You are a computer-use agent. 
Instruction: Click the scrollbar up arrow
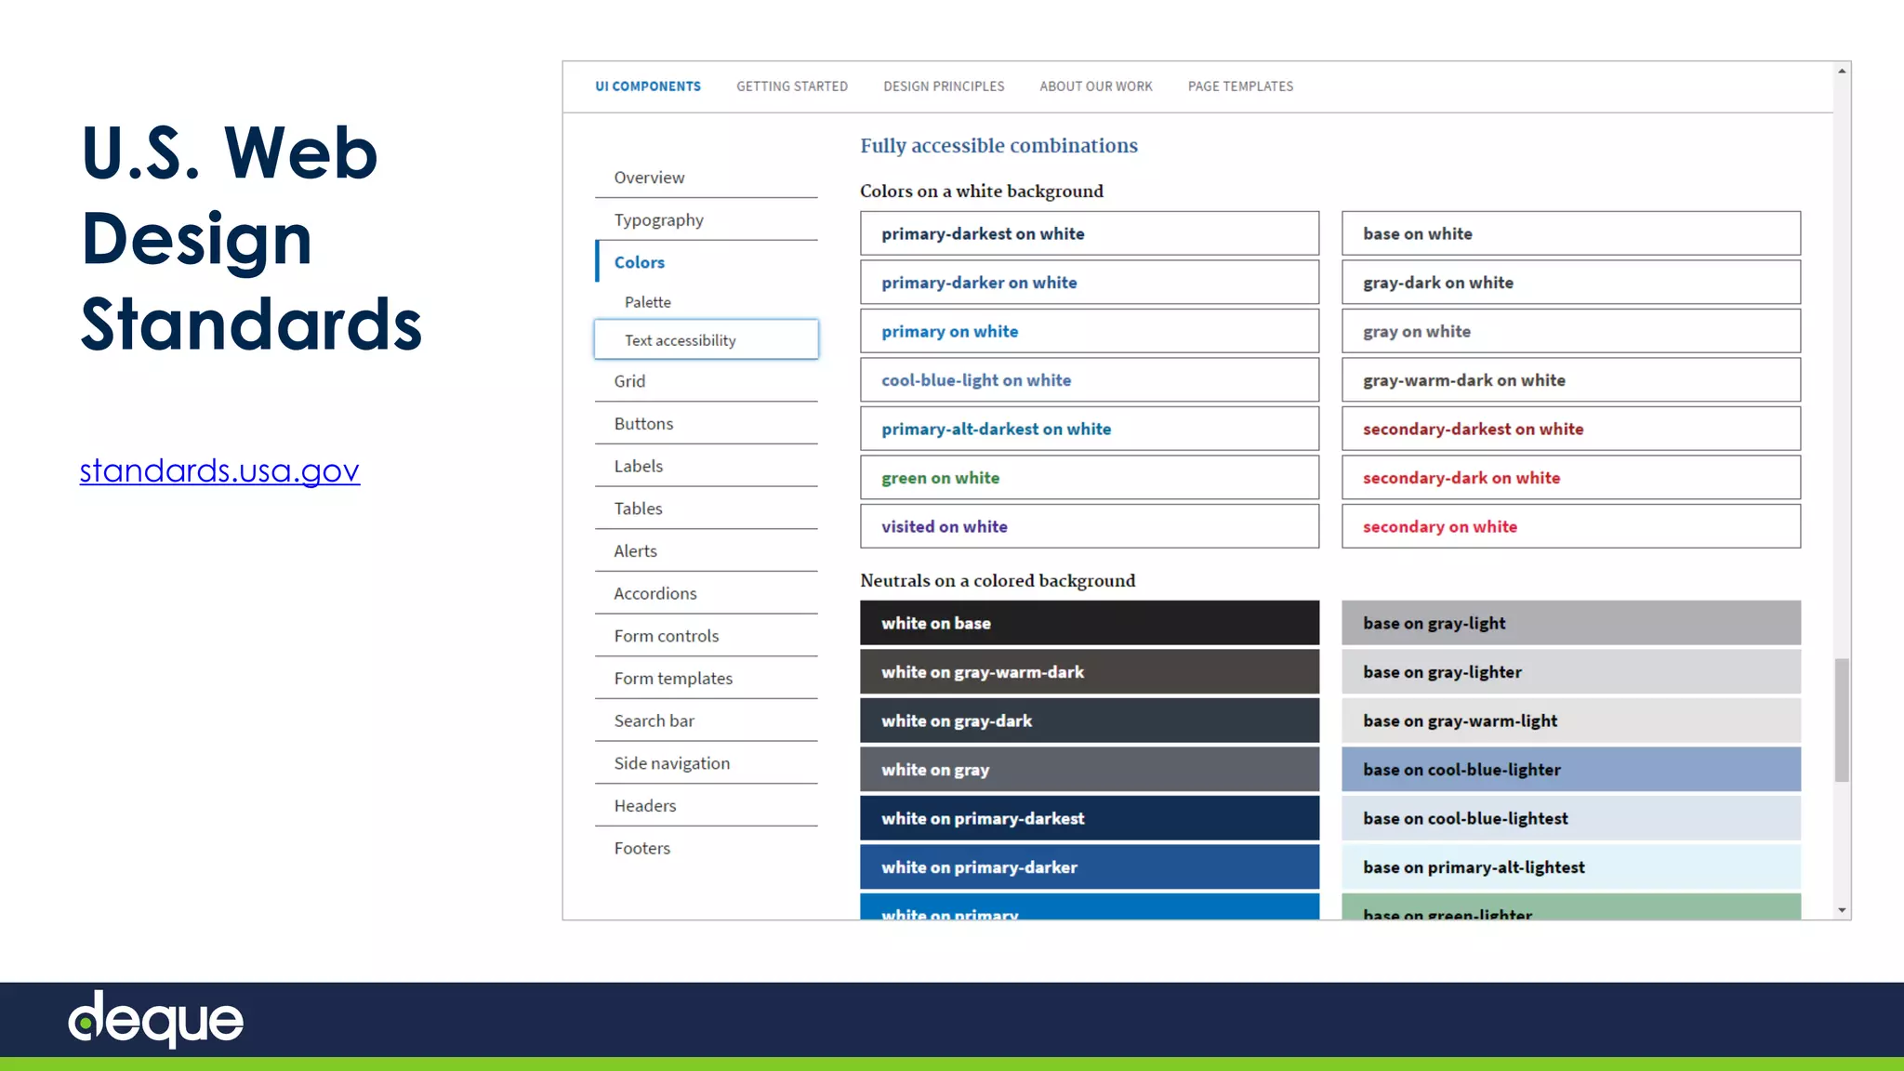1842,71
